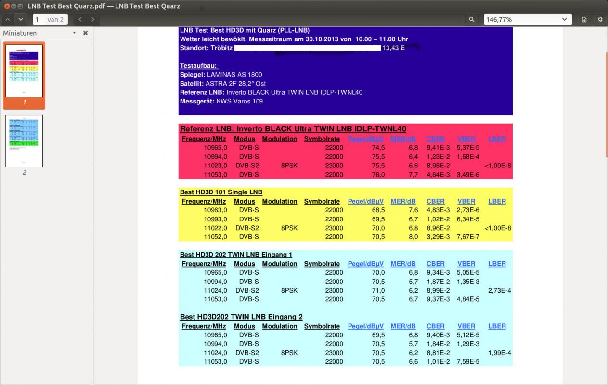
Task: Click the yellow section VBER link
Action: tap(466, 202)
